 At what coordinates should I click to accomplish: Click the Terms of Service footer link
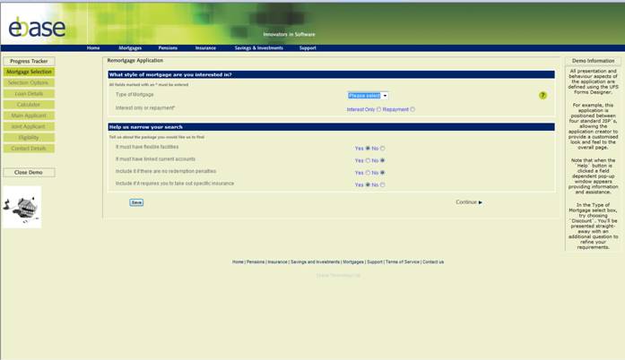(x=403, y=261)
